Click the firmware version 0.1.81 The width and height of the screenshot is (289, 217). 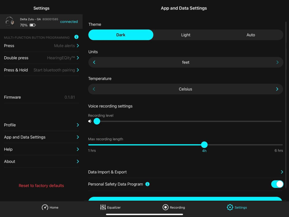point(70,97)
